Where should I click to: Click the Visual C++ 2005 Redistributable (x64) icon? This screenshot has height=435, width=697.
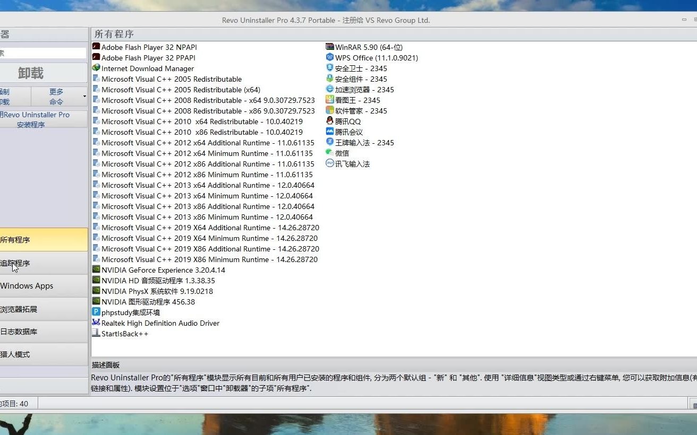(x=96, y=89)
